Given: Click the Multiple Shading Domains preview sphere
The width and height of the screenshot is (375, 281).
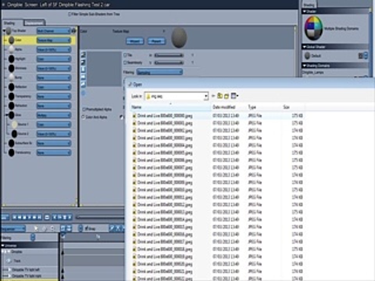Looking at the screenshot, I should pos(313,28).
